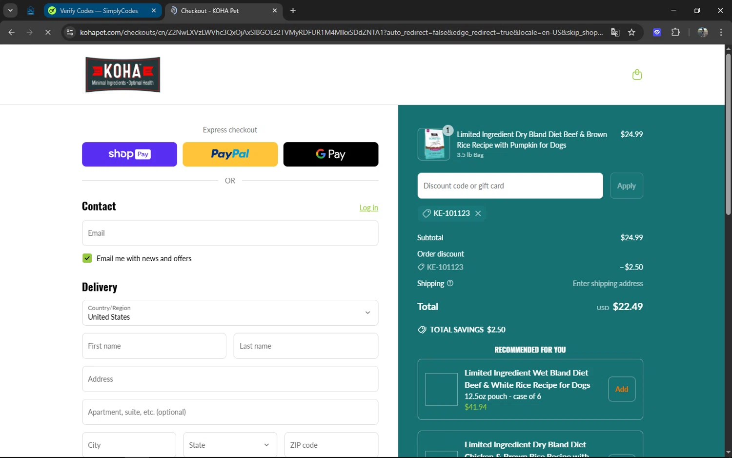Click the shipping help question mark icon
732x458 pixels.
(x=450, y=283)
